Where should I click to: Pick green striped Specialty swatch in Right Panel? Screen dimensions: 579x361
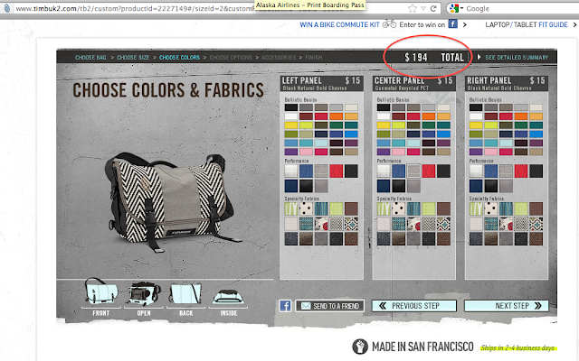pos(476,208)
